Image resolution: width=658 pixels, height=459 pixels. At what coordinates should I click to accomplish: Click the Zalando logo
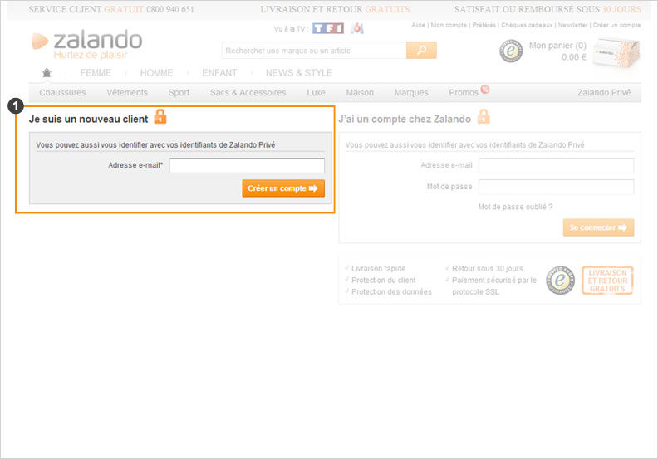pyautogui.click(x=86, y=45)
